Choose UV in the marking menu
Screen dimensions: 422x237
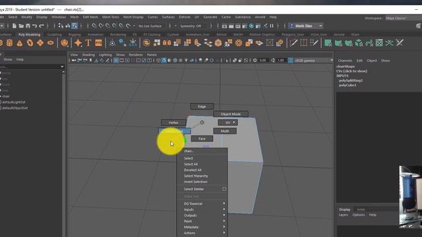pos(228,122)
